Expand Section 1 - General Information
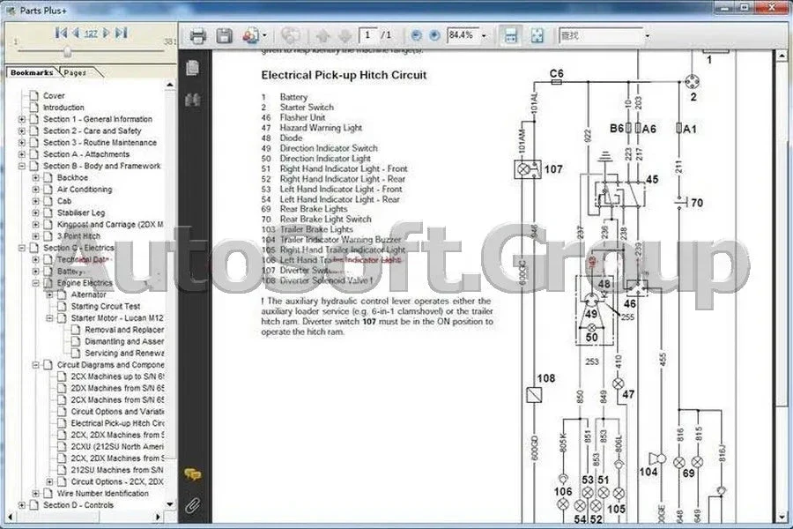 22,120
